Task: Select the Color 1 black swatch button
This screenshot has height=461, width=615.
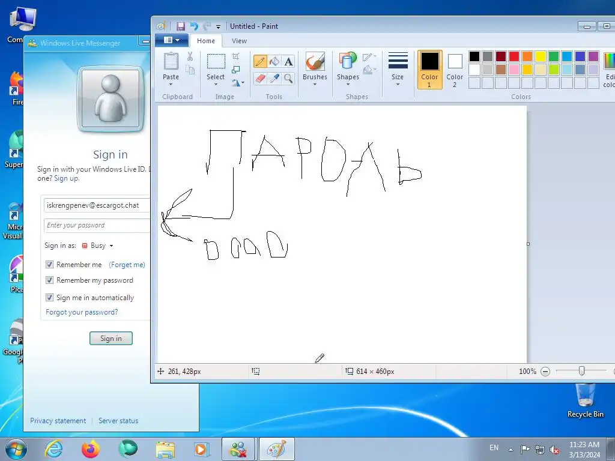Action: tap(430, 70)
